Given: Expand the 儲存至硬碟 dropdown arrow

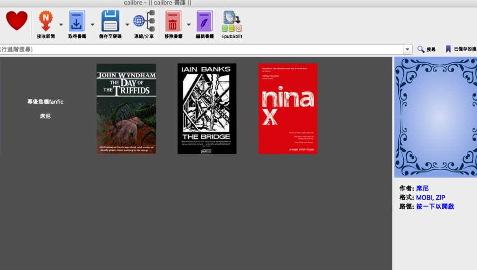Looking at the screenshot, I should [127, 25].
